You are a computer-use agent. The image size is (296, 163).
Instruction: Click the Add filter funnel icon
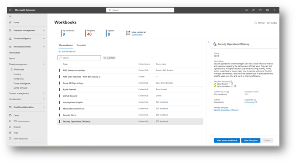pyautogui.click(x=105, y=58)
